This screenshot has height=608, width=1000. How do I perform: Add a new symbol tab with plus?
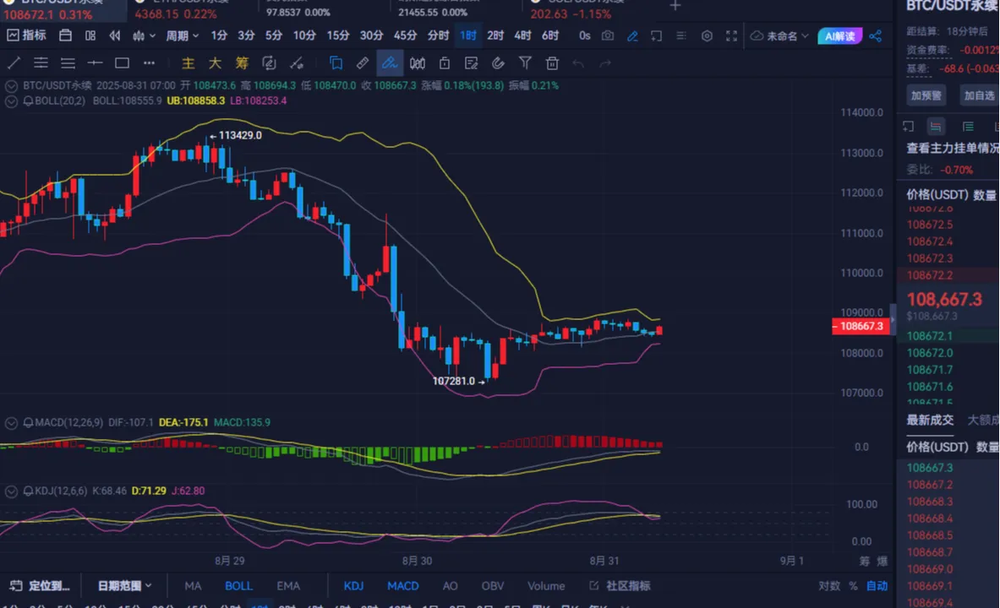[675, 6]
